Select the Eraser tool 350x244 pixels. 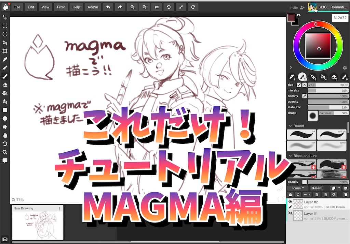coord(5,85)
